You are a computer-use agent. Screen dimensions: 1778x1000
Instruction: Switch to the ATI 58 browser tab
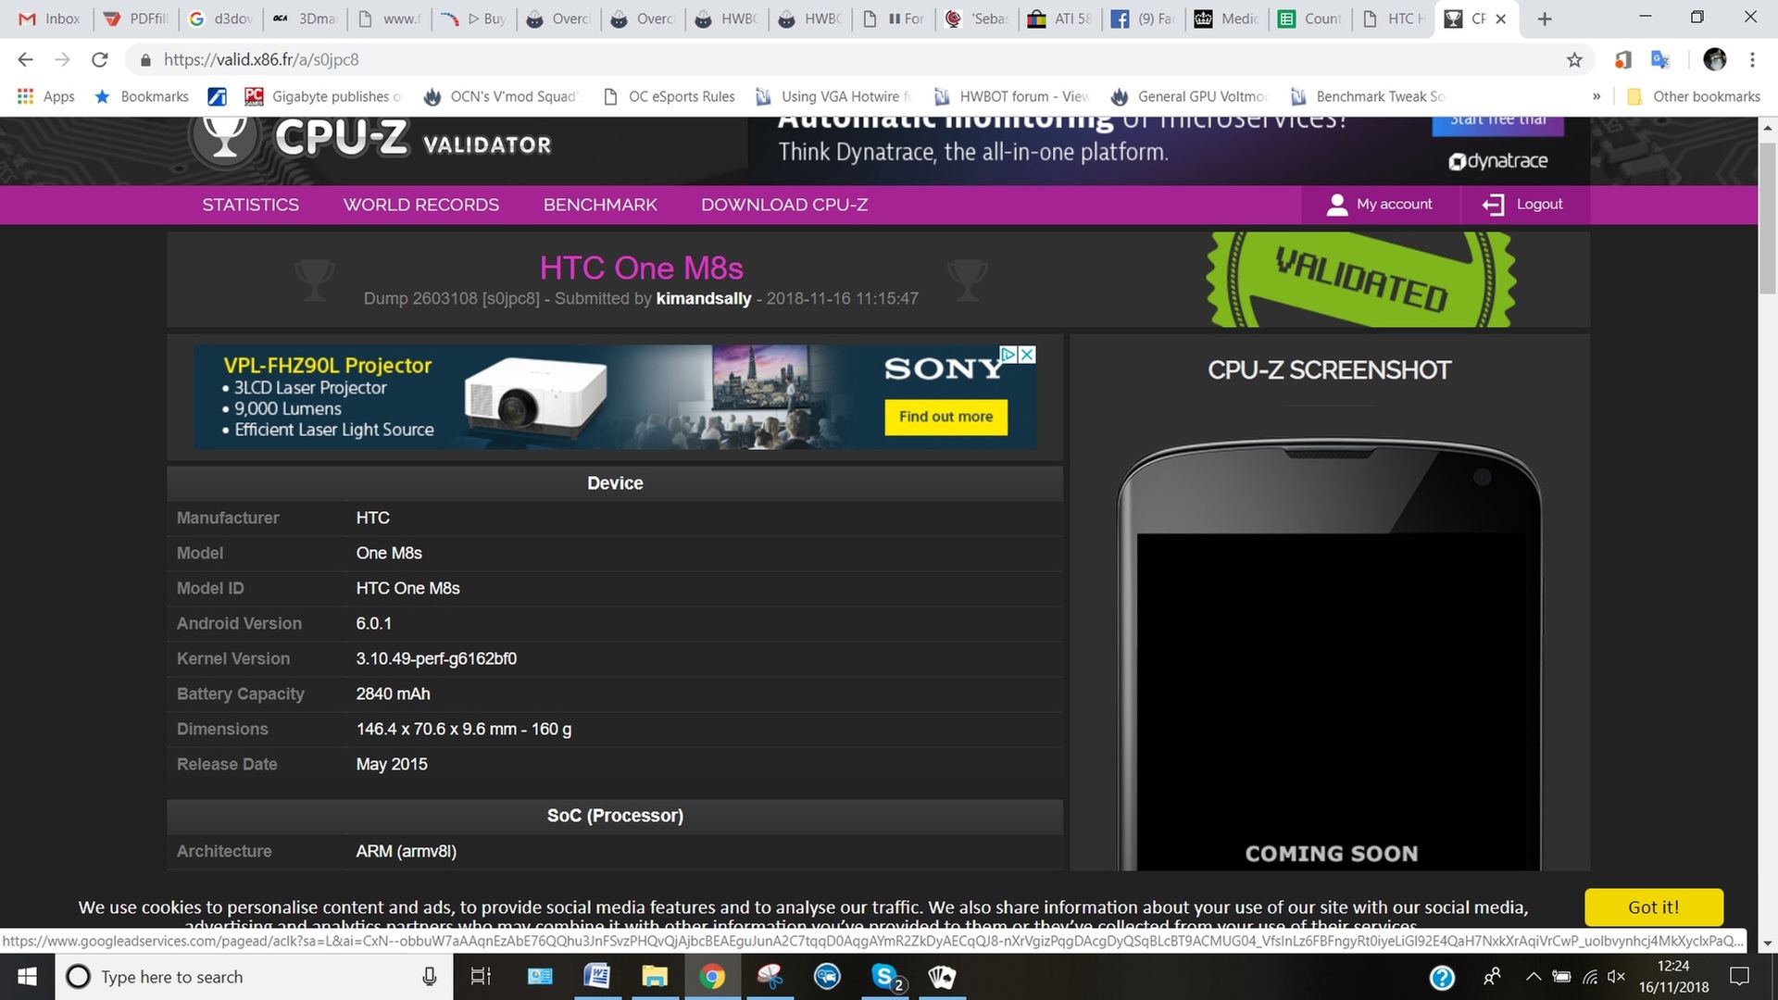coord(1060,19)
